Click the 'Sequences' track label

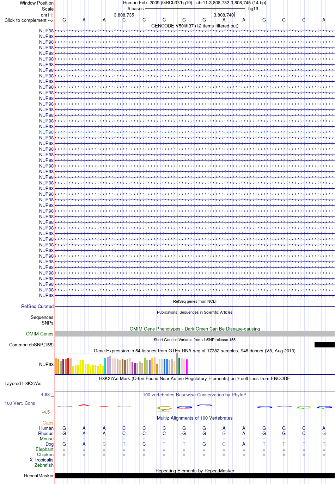[x=42, y=317]
